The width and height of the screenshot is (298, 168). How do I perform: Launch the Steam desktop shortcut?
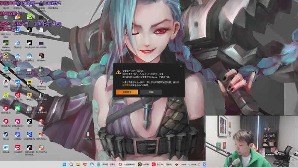(x=6, y=135)
